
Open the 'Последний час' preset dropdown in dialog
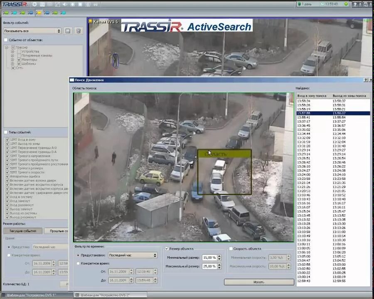(x=133, y=255)
